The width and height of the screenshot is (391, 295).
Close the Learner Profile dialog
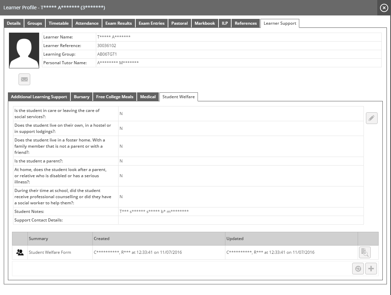[x=384, y=8]
